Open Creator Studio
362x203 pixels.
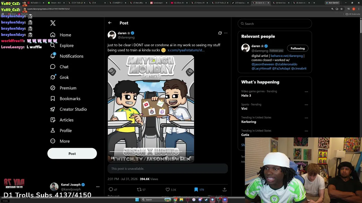pos(68,109)
